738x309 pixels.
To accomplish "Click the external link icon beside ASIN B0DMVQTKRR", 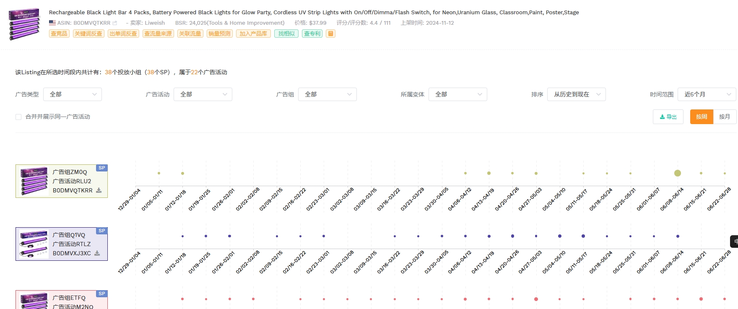I will tap(115, 23).
